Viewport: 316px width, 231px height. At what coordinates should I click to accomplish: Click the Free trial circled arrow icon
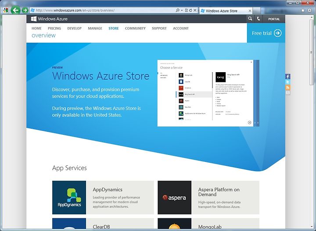click(x=278, y=33)
